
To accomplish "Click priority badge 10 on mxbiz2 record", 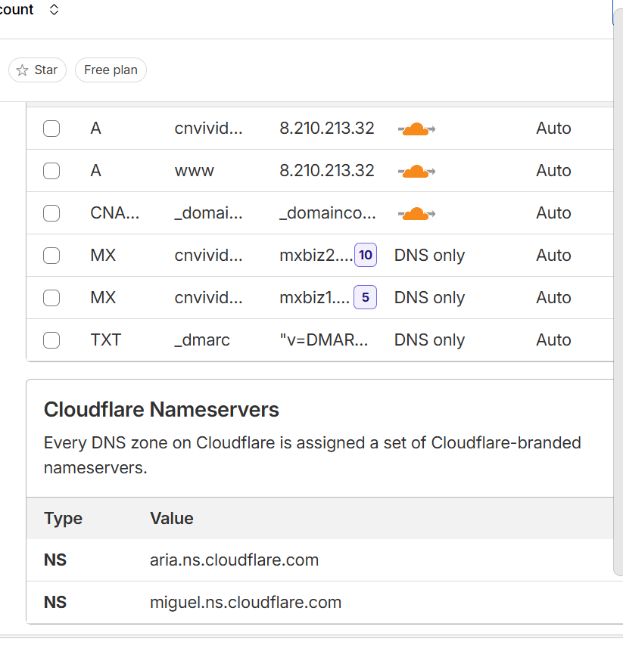I will 366,256.
